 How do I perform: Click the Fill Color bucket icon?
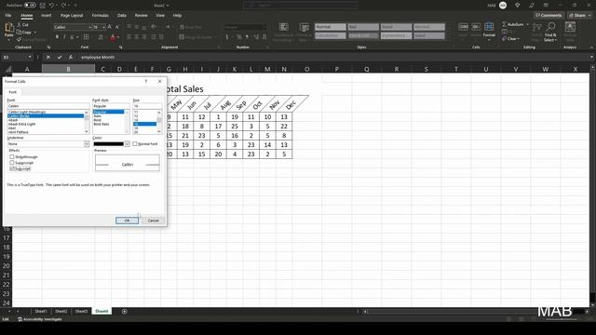pyautogui.click(x=101, y=37)
